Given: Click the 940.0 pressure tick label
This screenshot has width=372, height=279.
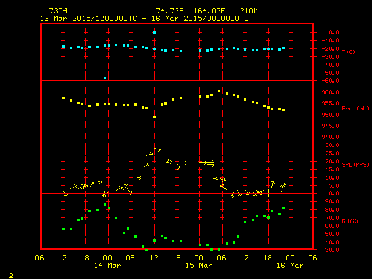Looking at the screenshot, I should (331, 137).
